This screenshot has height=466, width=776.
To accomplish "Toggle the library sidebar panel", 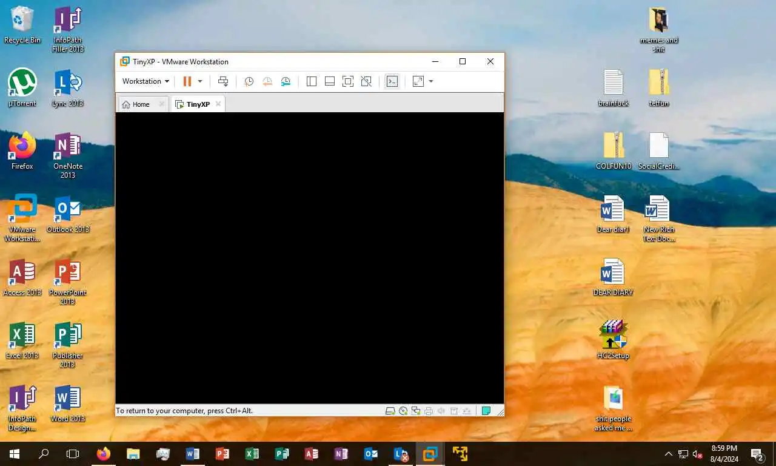I will click(312, 81).
